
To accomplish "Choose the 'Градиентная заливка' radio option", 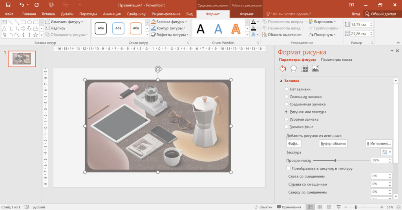I will pyautogui.click(x=286, y=104).
